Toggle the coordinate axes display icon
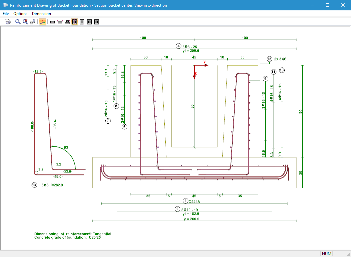 tap(43, 22)
